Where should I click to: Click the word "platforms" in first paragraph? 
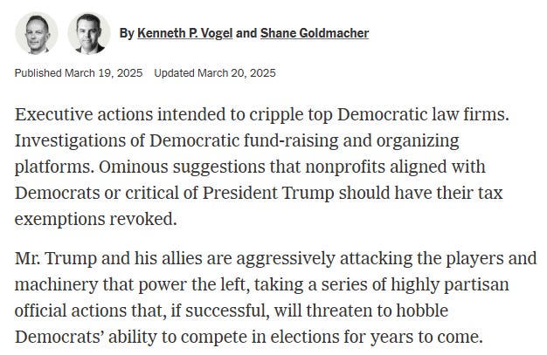pos(52,167)
